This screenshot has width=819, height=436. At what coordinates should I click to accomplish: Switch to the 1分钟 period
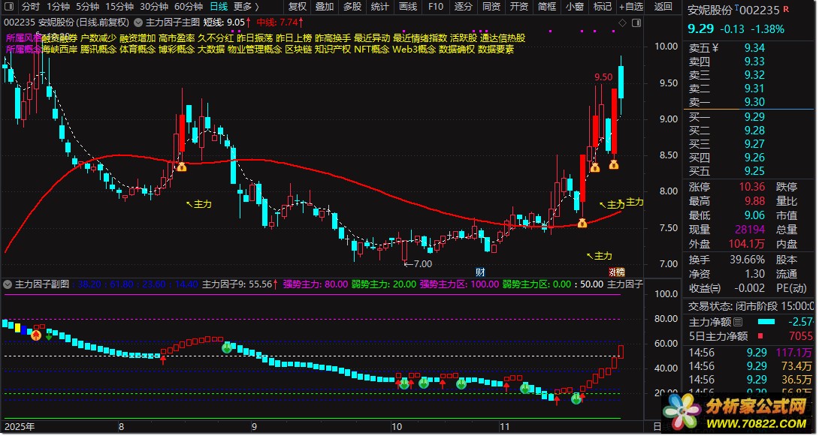pyautogui.click(x=58, y=7)
